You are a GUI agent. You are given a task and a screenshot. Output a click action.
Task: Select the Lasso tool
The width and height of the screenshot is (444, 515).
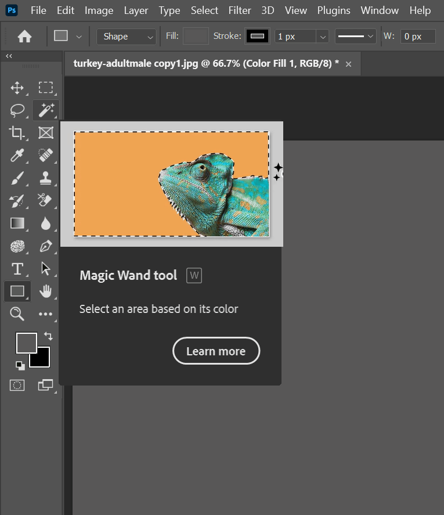click(17, 110)
